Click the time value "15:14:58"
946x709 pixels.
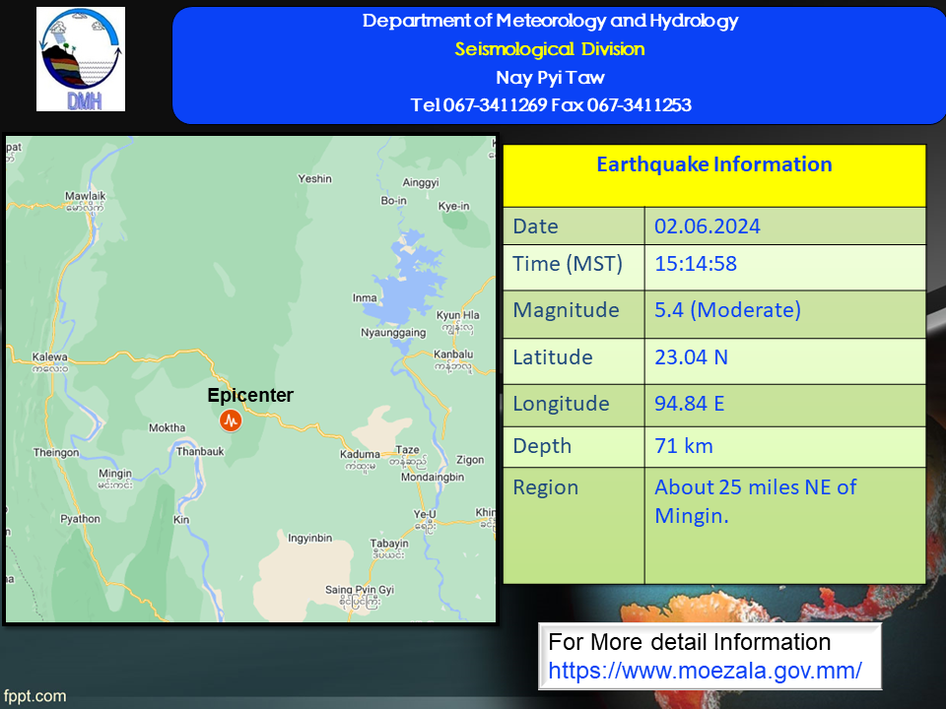(x=696, y=264)
